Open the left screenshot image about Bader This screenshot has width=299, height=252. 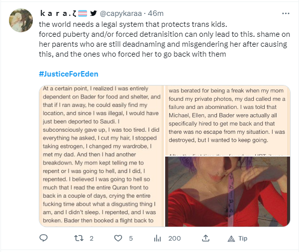(101, 156)
